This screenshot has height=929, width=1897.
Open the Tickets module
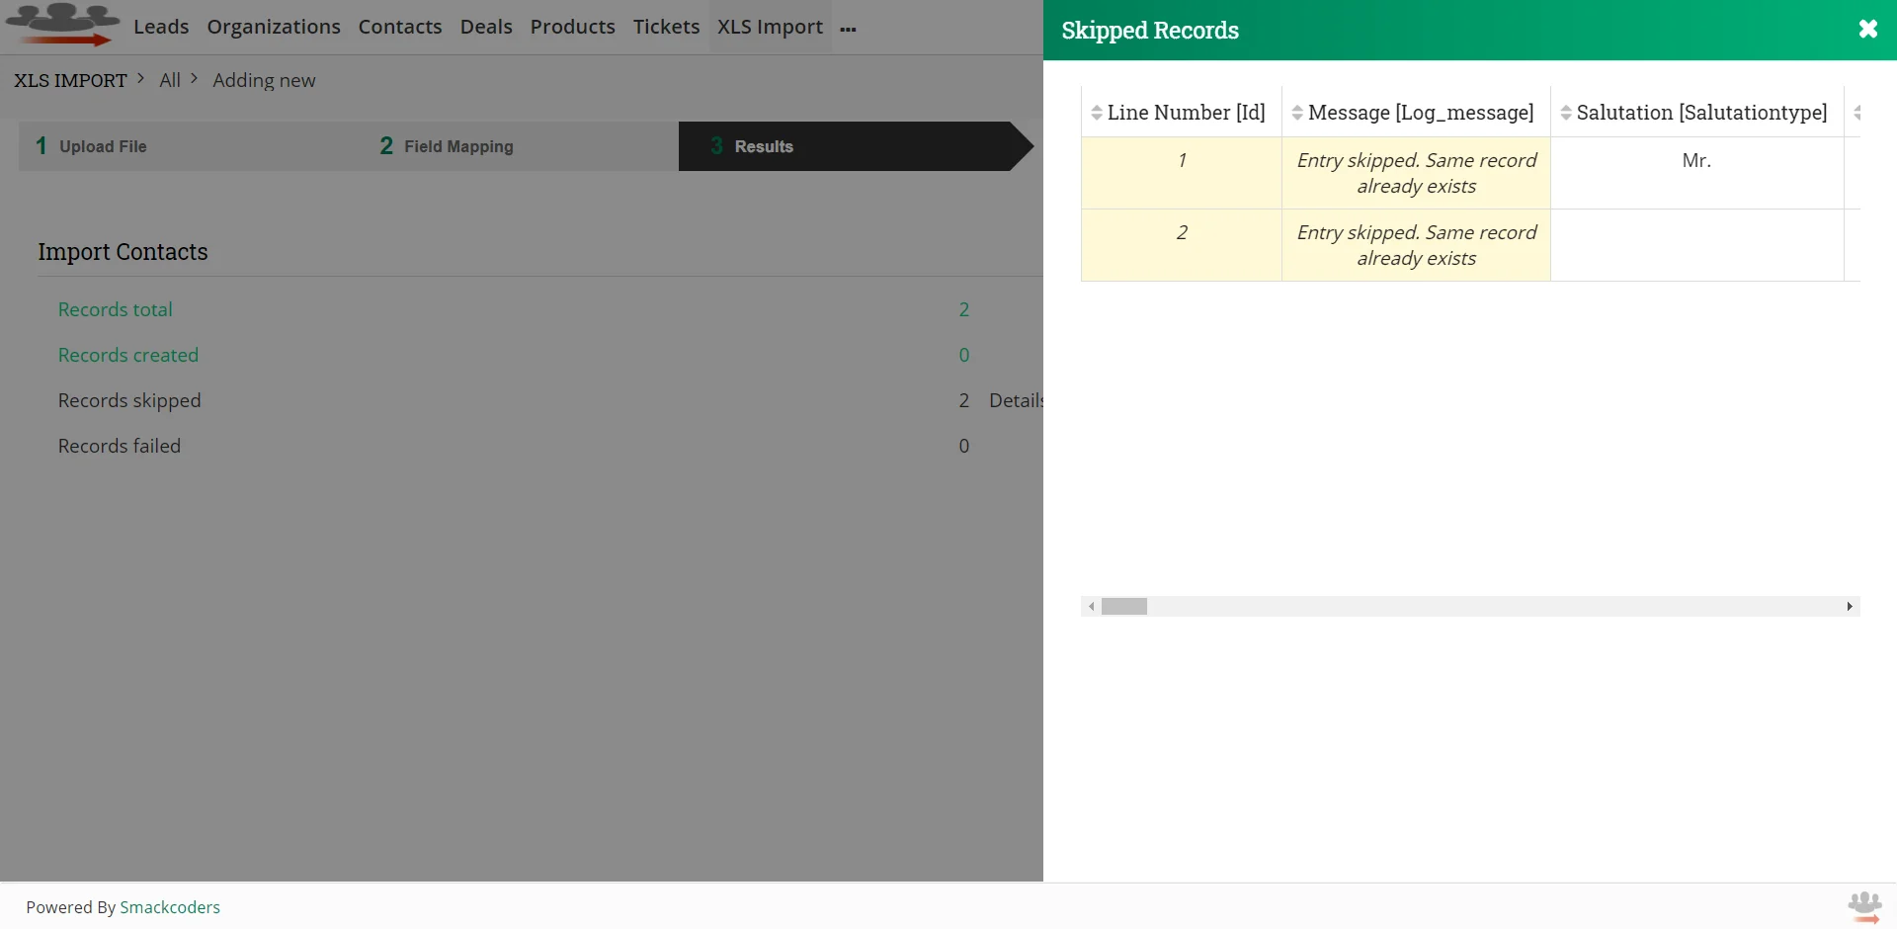point(665,27)
